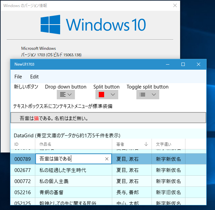Open the align drop down button
Viewport: 215px width, 210px height.
pyautogui.click(x=66, y=95)
